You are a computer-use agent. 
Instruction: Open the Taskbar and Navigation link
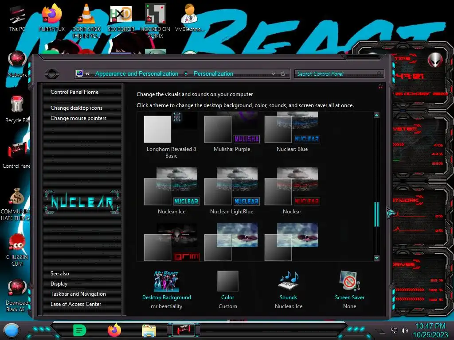coord(78,294)
